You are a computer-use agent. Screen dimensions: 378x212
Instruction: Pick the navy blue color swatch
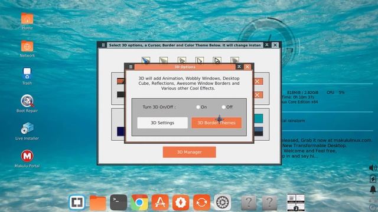pyautogui.click(x=120, y=131)
